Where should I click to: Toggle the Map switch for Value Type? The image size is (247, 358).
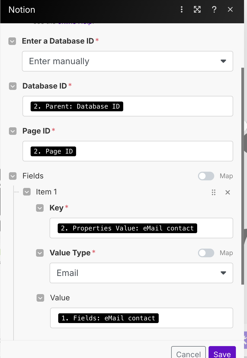click(206, 253)
